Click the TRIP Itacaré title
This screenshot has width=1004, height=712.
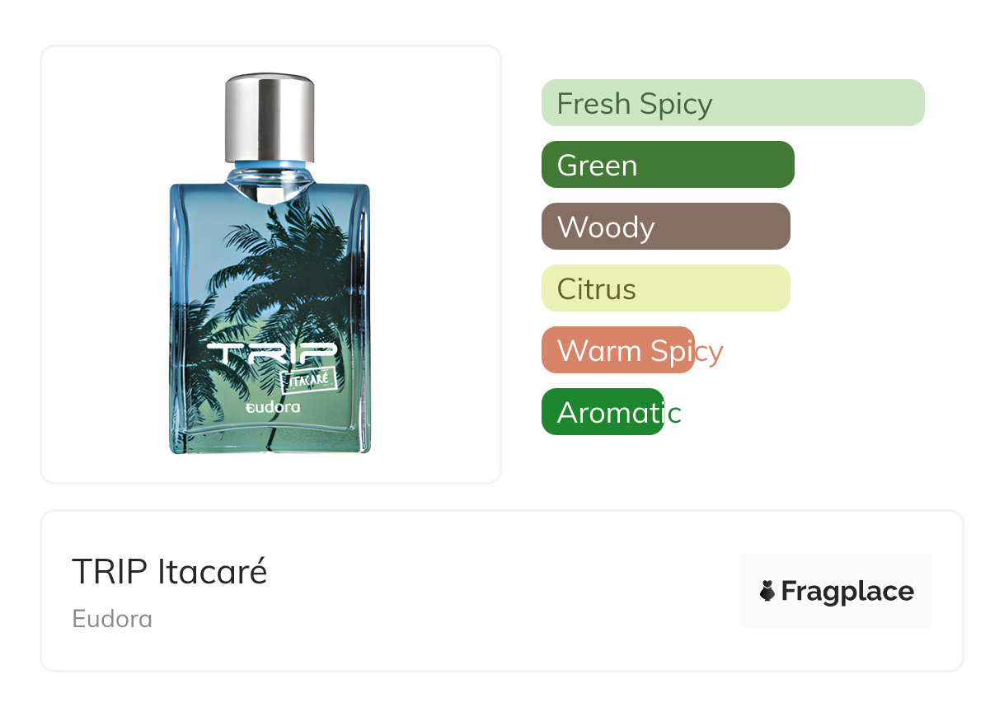pos(170,571)
